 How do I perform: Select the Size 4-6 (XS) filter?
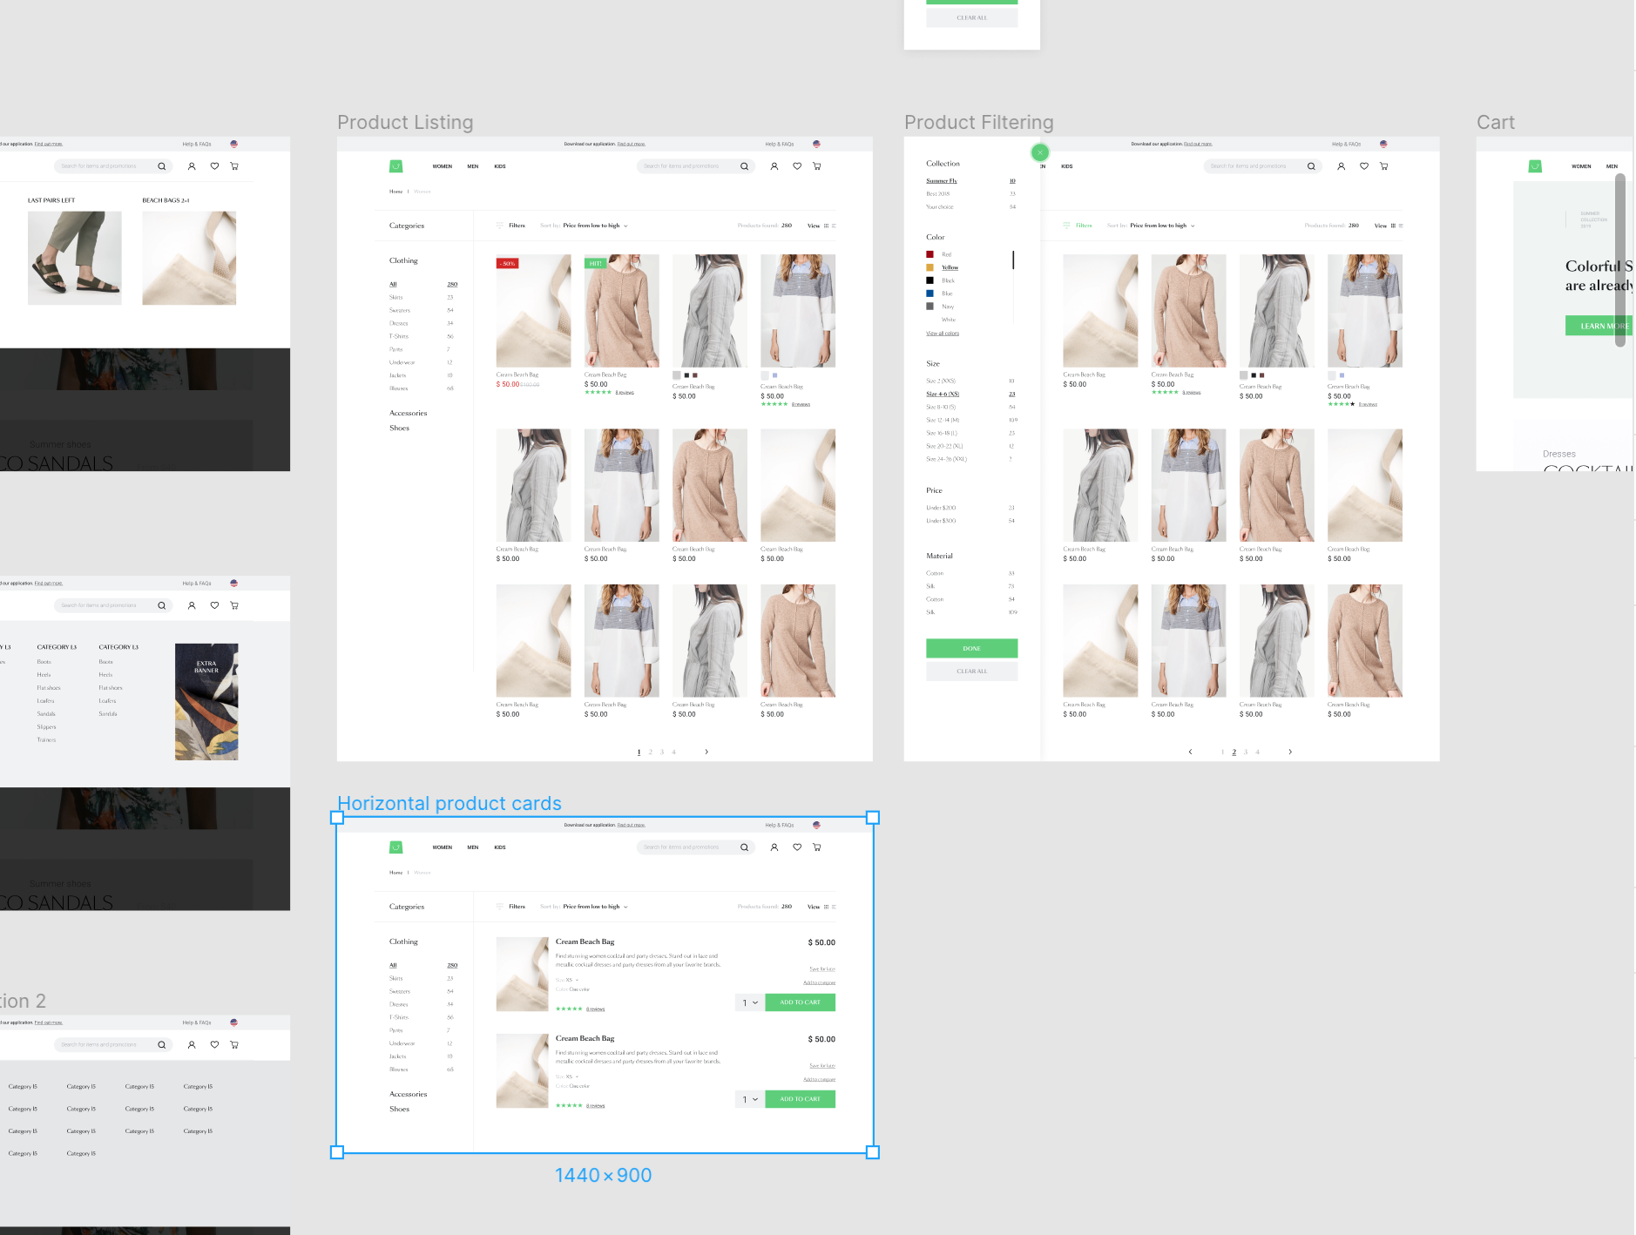[x=942, y=394]
